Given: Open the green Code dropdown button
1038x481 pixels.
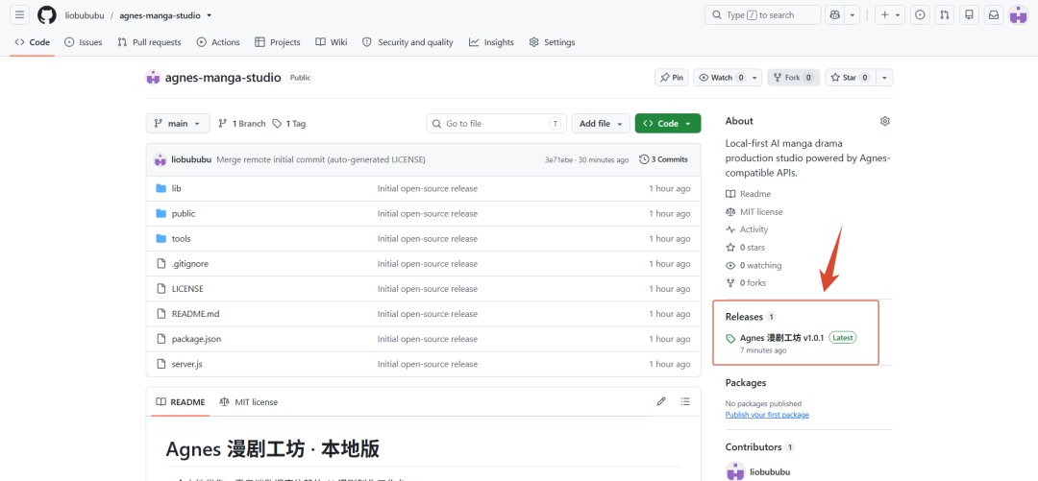Looking at the screenshot, I should coord(667,124).
